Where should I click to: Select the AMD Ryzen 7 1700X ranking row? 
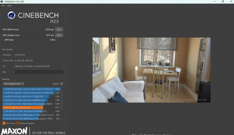click(x=31, y=115)
